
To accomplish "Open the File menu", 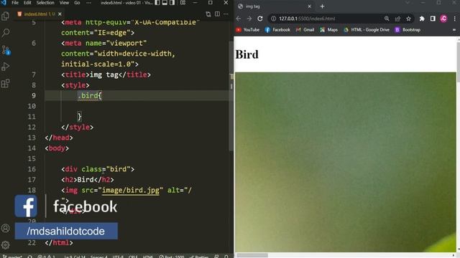I will (15, 3).
